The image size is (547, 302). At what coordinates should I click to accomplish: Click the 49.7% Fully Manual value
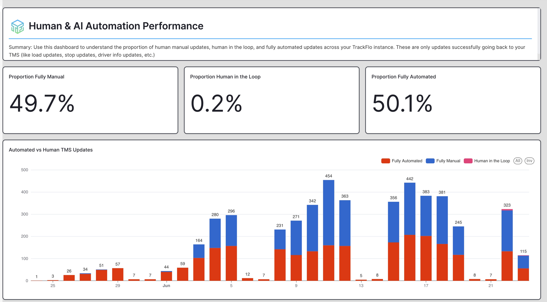coord(42,103)
